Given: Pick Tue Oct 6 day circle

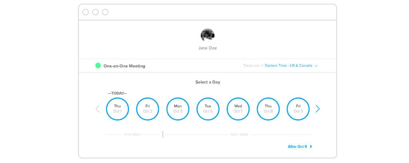Looking at the screenshot, I should tap(208, 109).
